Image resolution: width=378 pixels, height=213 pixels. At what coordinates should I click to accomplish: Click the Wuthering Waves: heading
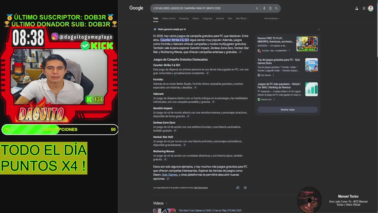click(164, 151)
